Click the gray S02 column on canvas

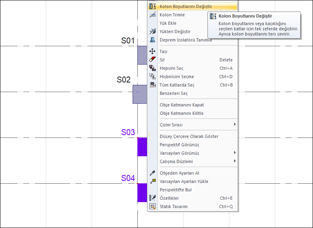140,94
